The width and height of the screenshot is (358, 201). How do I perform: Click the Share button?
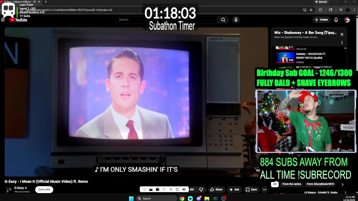click(216, 190)
